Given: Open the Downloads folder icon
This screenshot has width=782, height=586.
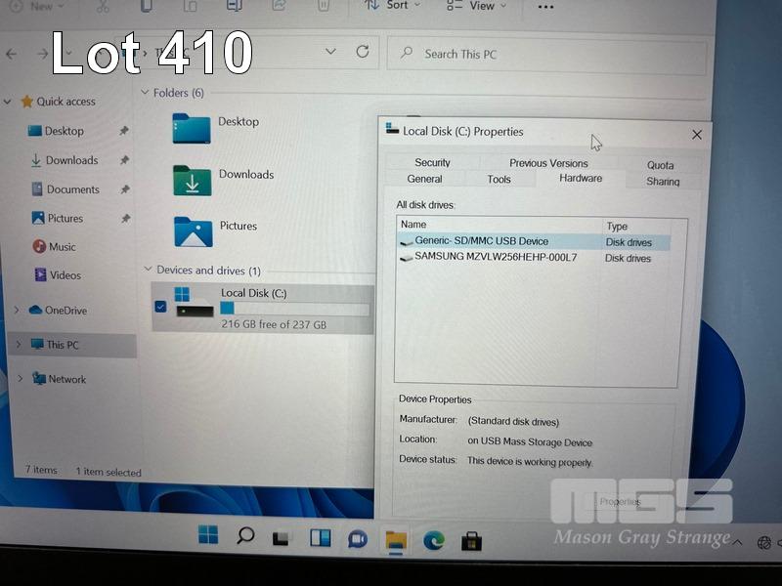Looking at the screenshot, I should pyautogui.click(x=193, y=181).
